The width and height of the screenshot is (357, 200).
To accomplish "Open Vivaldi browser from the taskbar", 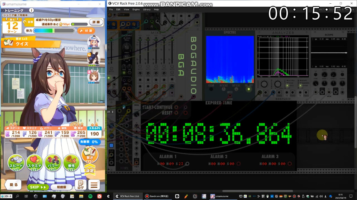I will [x=99, y=196].
